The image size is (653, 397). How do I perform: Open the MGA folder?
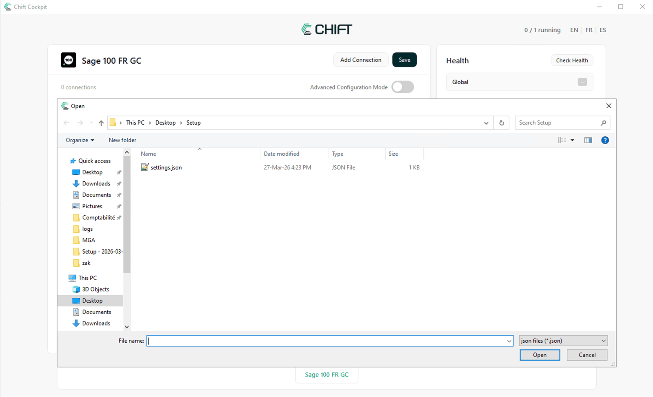click(x=89, y=241)
